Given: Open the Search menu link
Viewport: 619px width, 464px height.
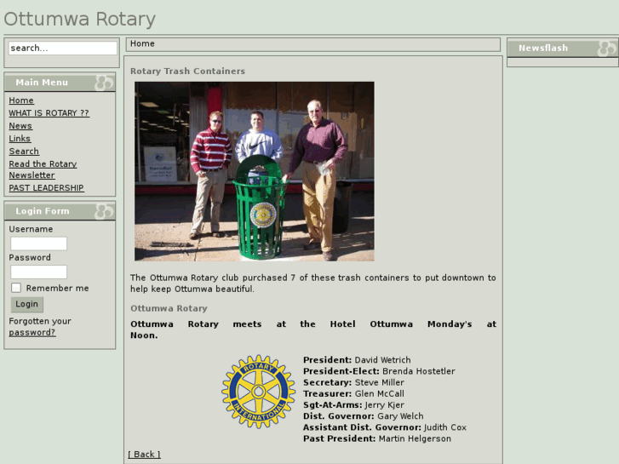Looking at the screenshot, I should click(x=24, y=152).
